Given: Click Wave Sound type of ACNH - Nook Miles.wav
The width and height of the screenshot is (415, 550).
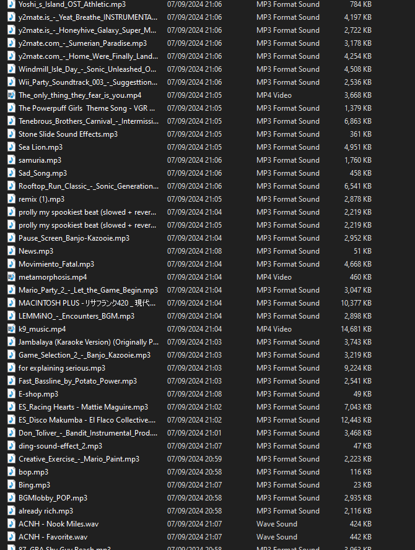Looking at the screenshot, I should click(x=277, y=523).
